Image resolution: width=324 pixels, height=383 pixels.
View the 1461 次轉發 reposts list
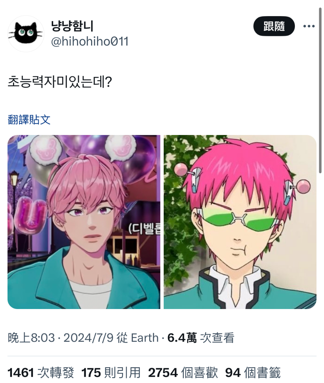(x=41, y=373)
